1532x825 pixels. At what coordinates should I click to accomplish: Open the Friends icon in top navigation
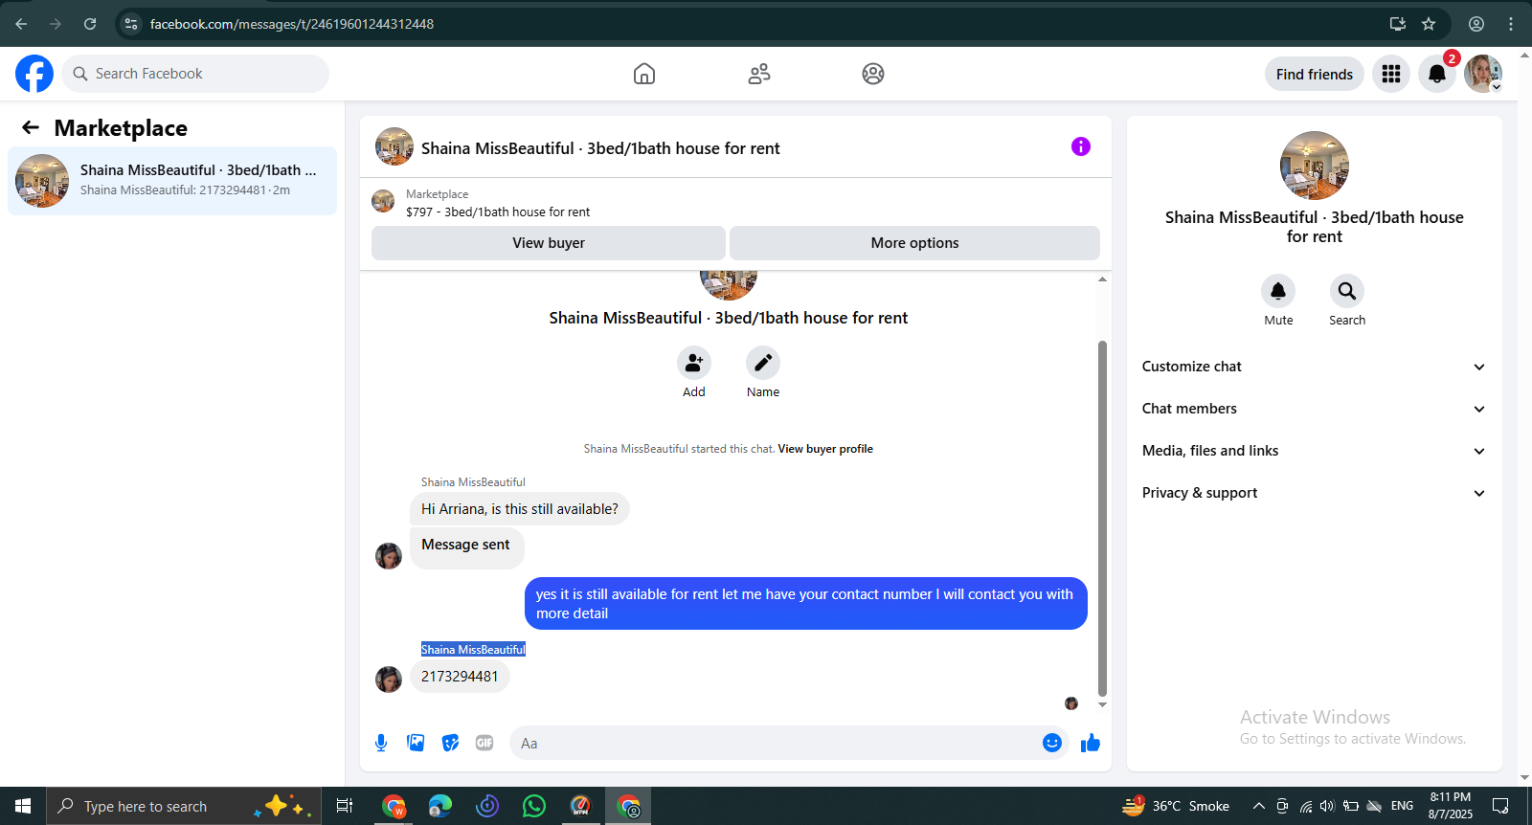759,74
